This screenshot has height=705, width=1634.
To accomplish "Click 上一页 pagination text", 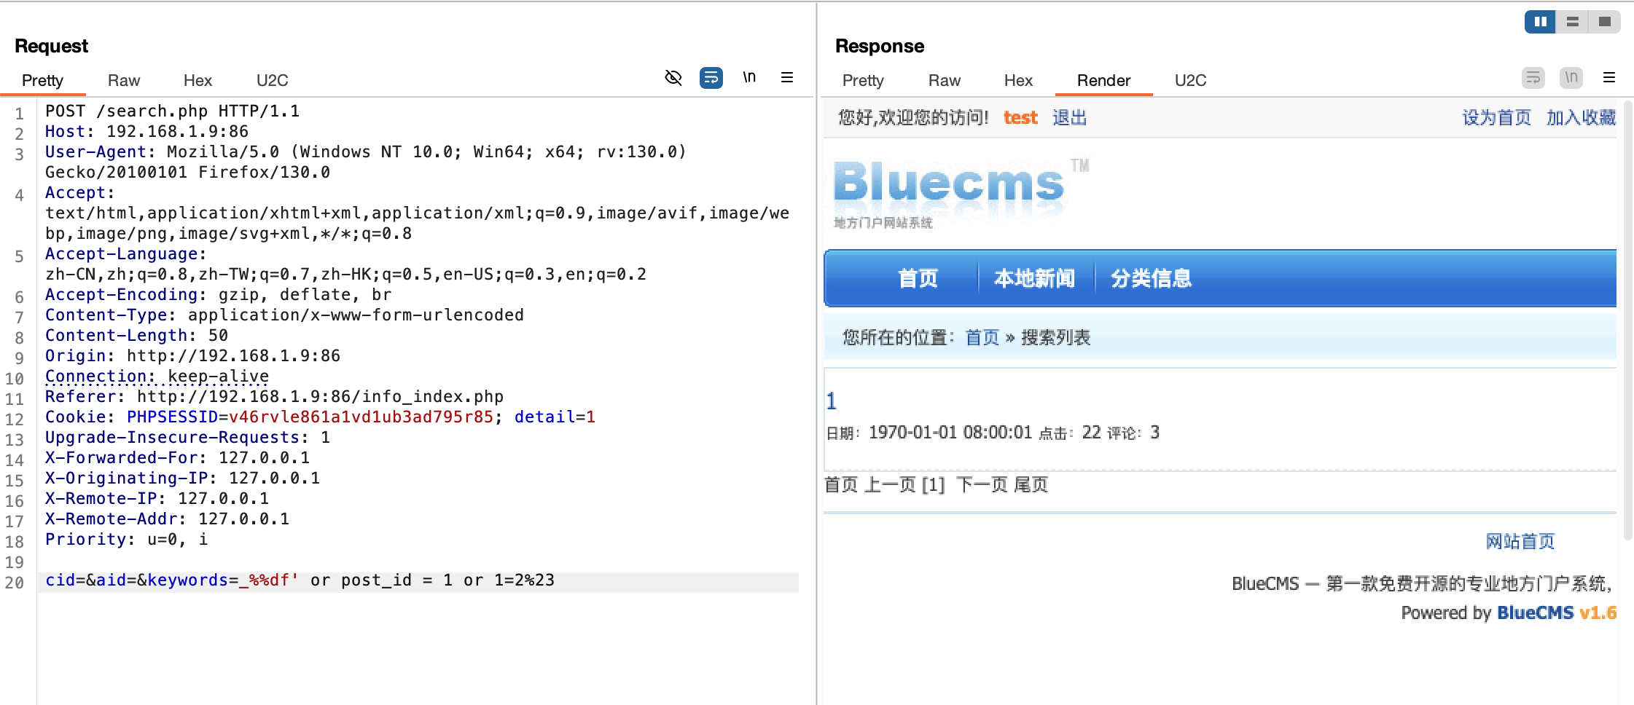I will 890,484.
